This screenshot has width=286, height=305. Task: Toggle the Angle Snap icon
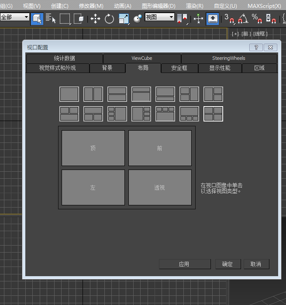click(x=243, y=19)
